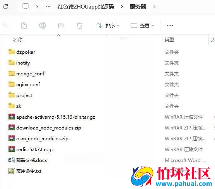Click the Copy toolbar icon
The height and width of the screenshot is (189, 215).
click(5, 26)
